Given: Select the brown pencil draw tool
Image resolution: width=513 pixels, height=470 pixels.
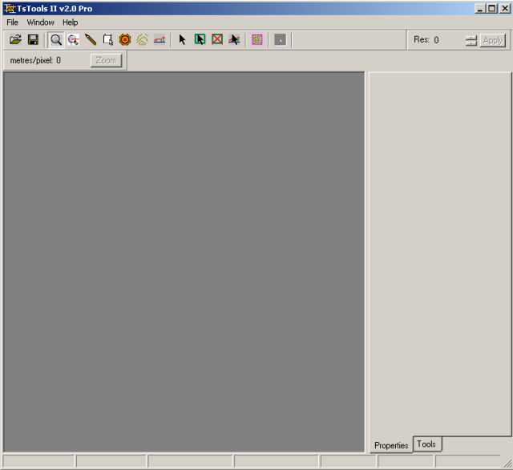Looking at the screenshot, I should click(91, 39).
